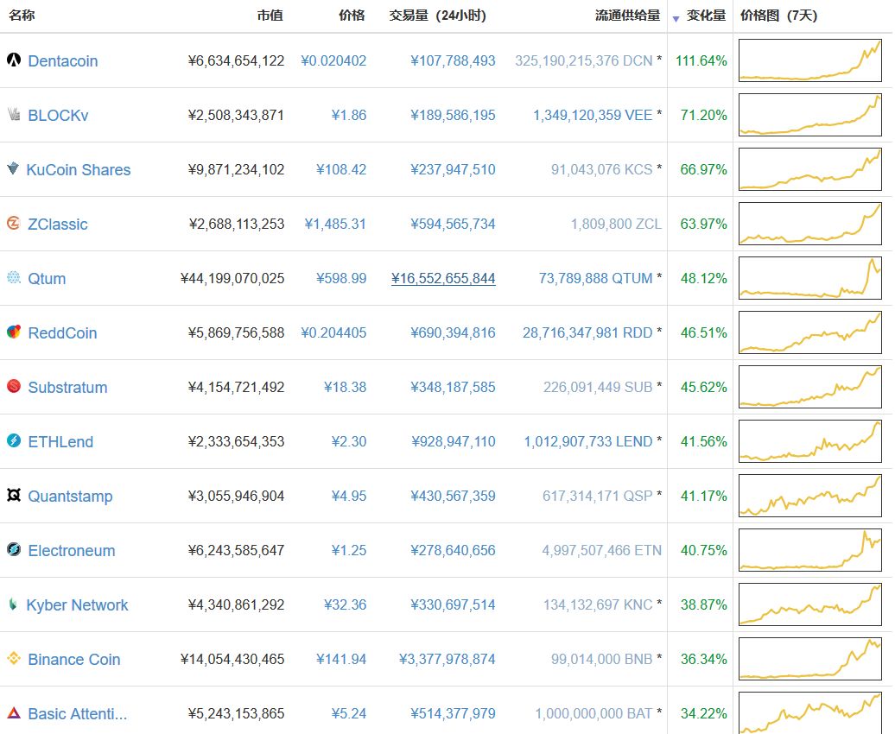Click the ReddCoin logo icon
895x734 pixels.
14,332
